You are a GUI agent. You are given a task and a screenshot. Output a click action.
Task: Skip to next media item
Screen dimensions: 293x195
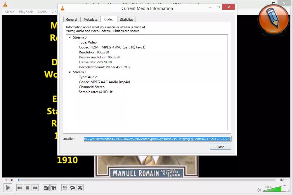tap(35, 188)
